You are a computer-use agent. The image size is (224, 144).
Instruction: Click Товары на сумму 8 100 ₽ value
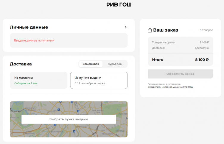pos(204,42)
